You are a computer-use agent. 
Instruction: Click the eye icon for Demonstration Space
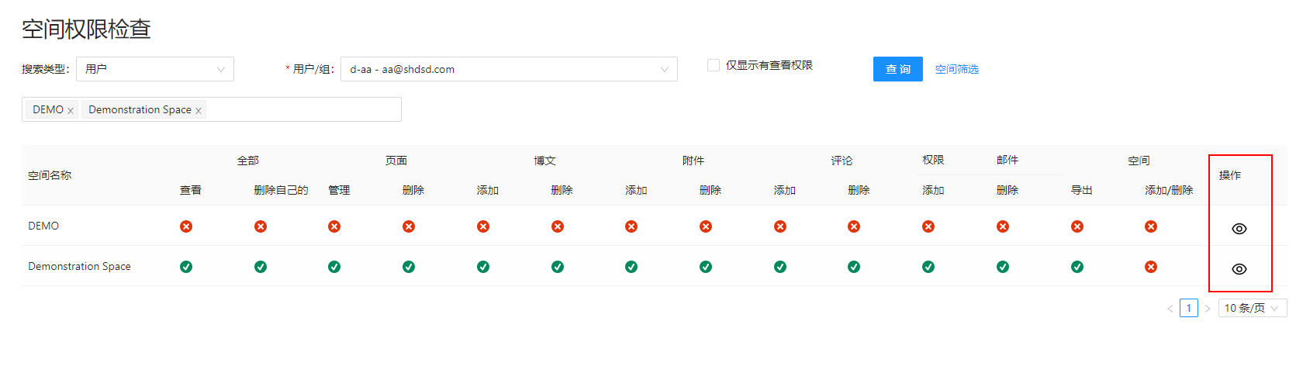tap(1239, 269)
